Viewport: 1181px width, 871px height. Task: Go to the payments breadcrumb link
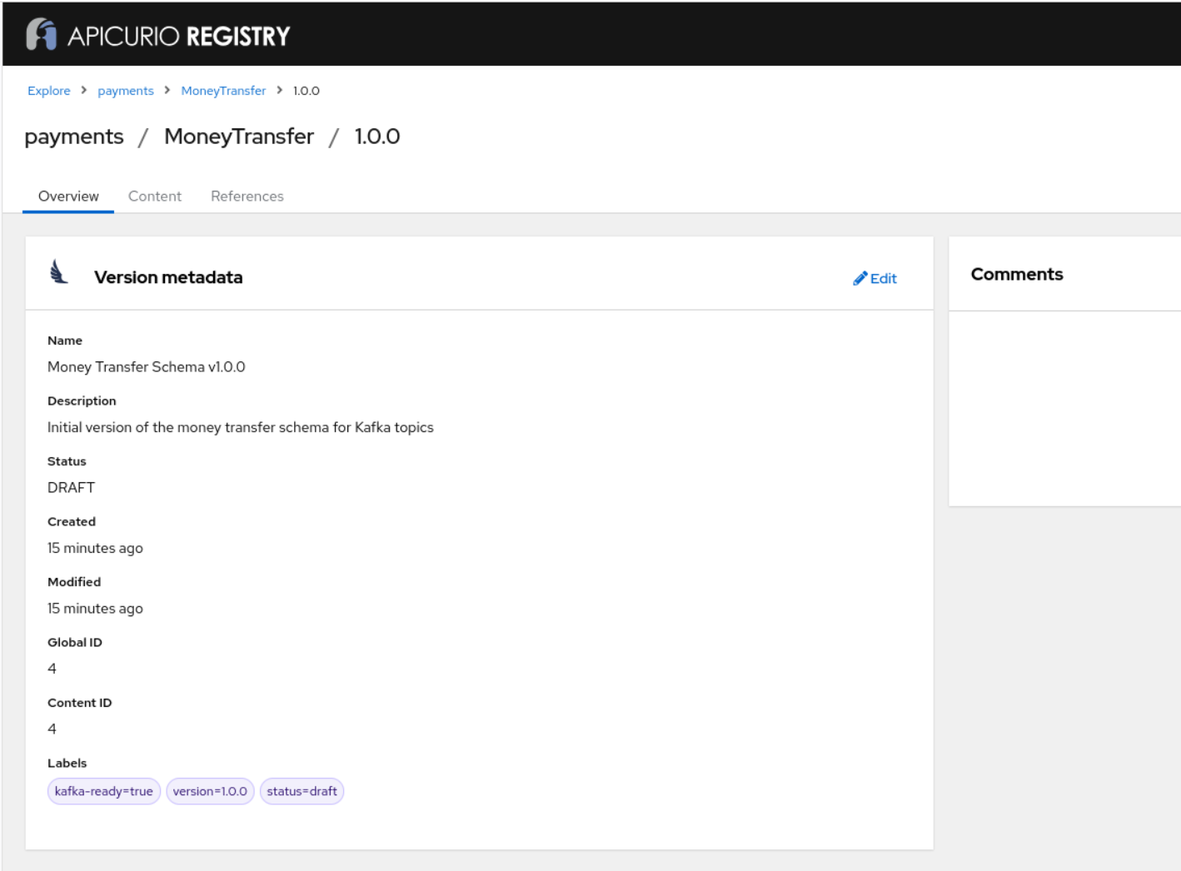(x=126, y=91)
